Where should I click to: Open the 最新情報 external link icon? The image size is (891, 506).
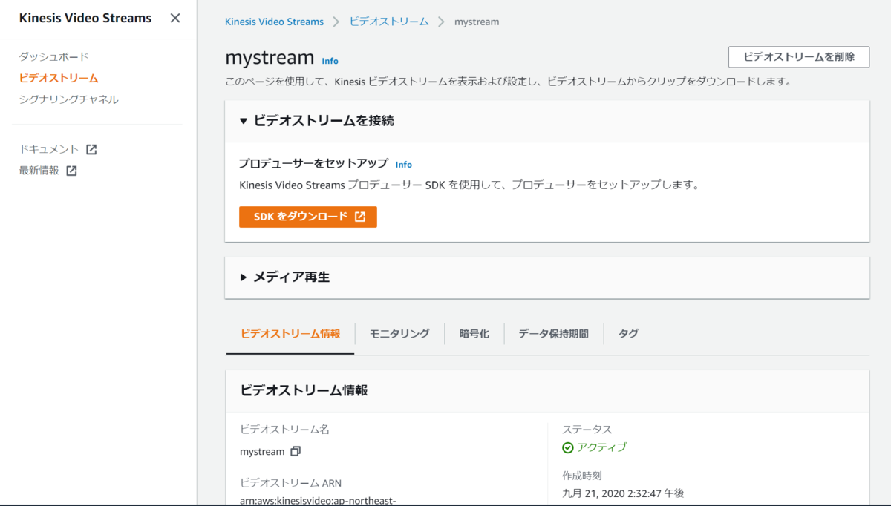pyautogui.click(x=71, y=171)
